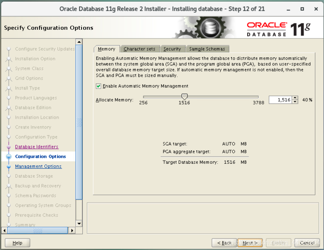
Task: Click sidebar vertical scrollbar up arrow
Action: coord(79,42)
